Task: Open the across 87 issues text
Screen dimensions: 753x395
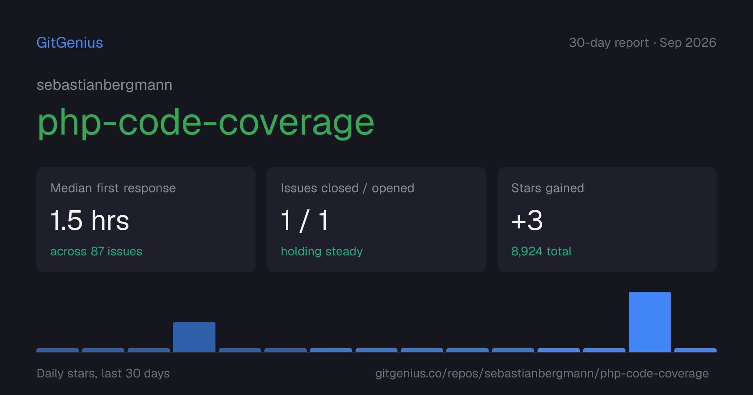Action: [96, 251]
